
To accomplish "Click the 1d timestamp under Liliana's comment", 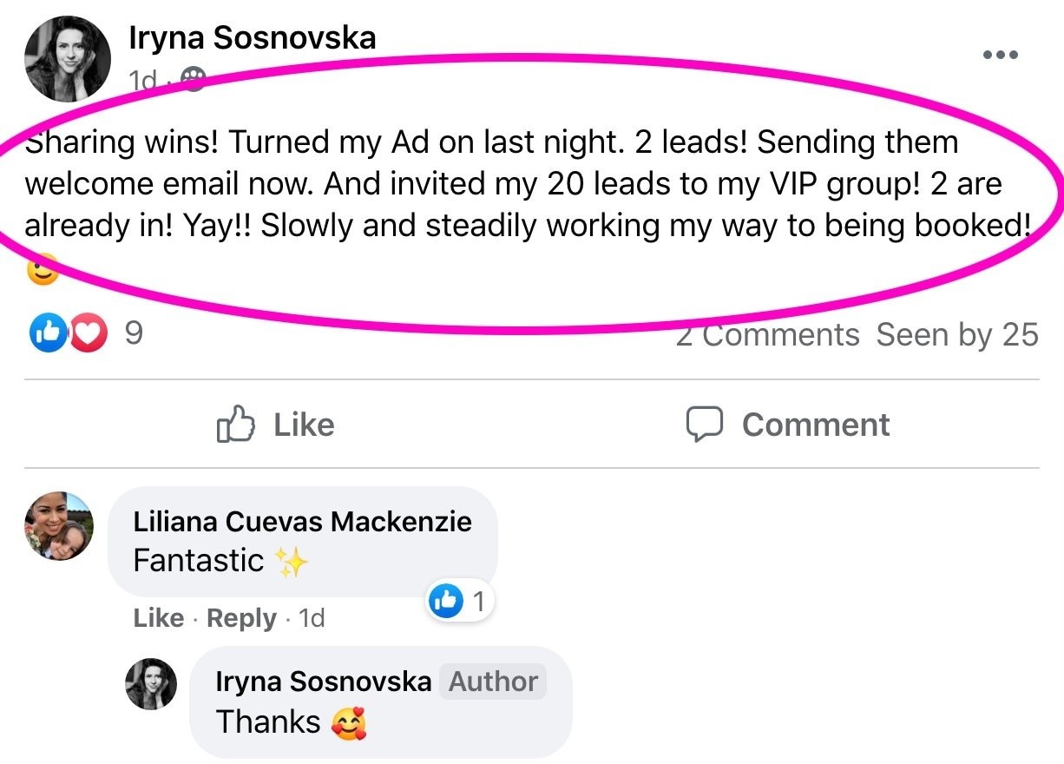I will coord(311,618).
